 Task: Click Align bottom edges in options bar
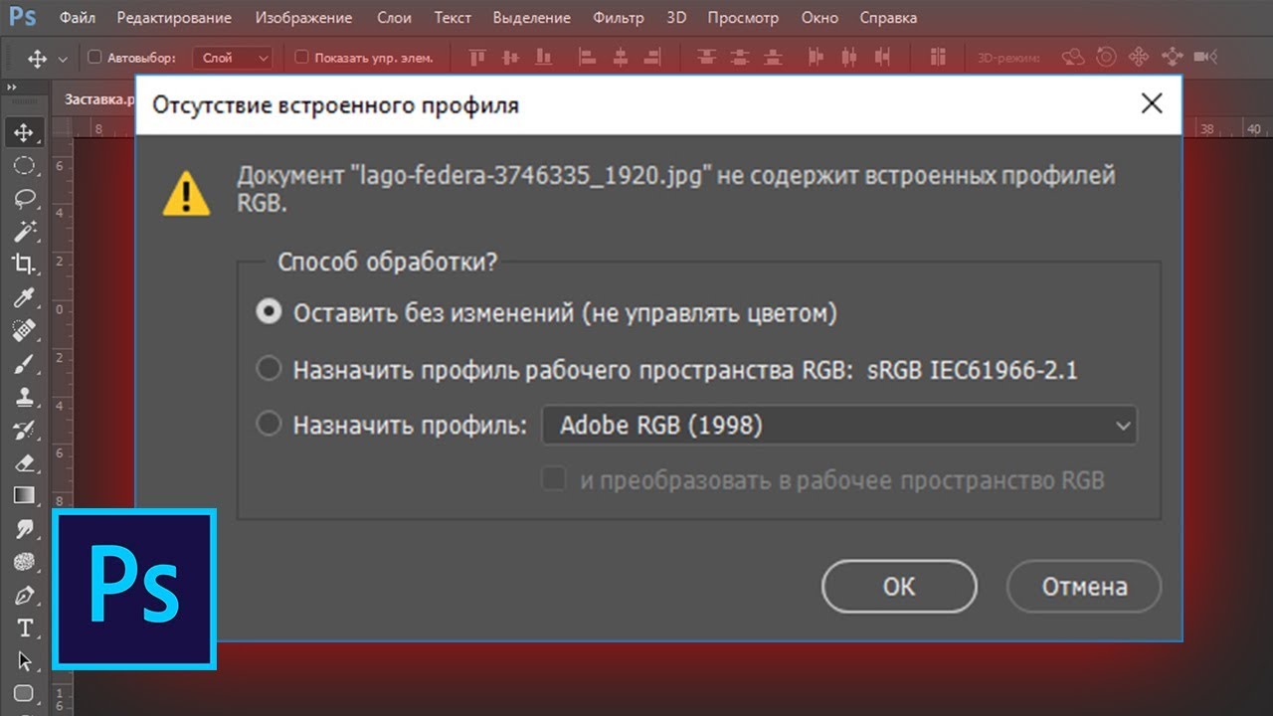tap(544, 57)
